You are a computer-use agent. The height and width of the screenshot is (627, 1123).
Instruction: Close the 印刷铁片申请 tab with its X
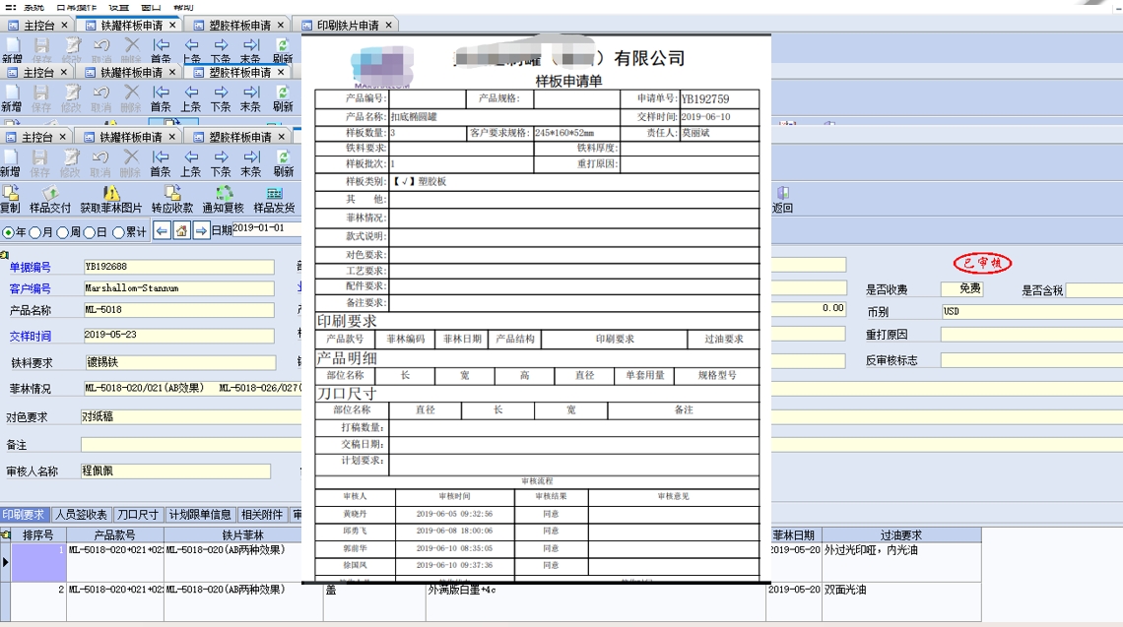[389, 25]
